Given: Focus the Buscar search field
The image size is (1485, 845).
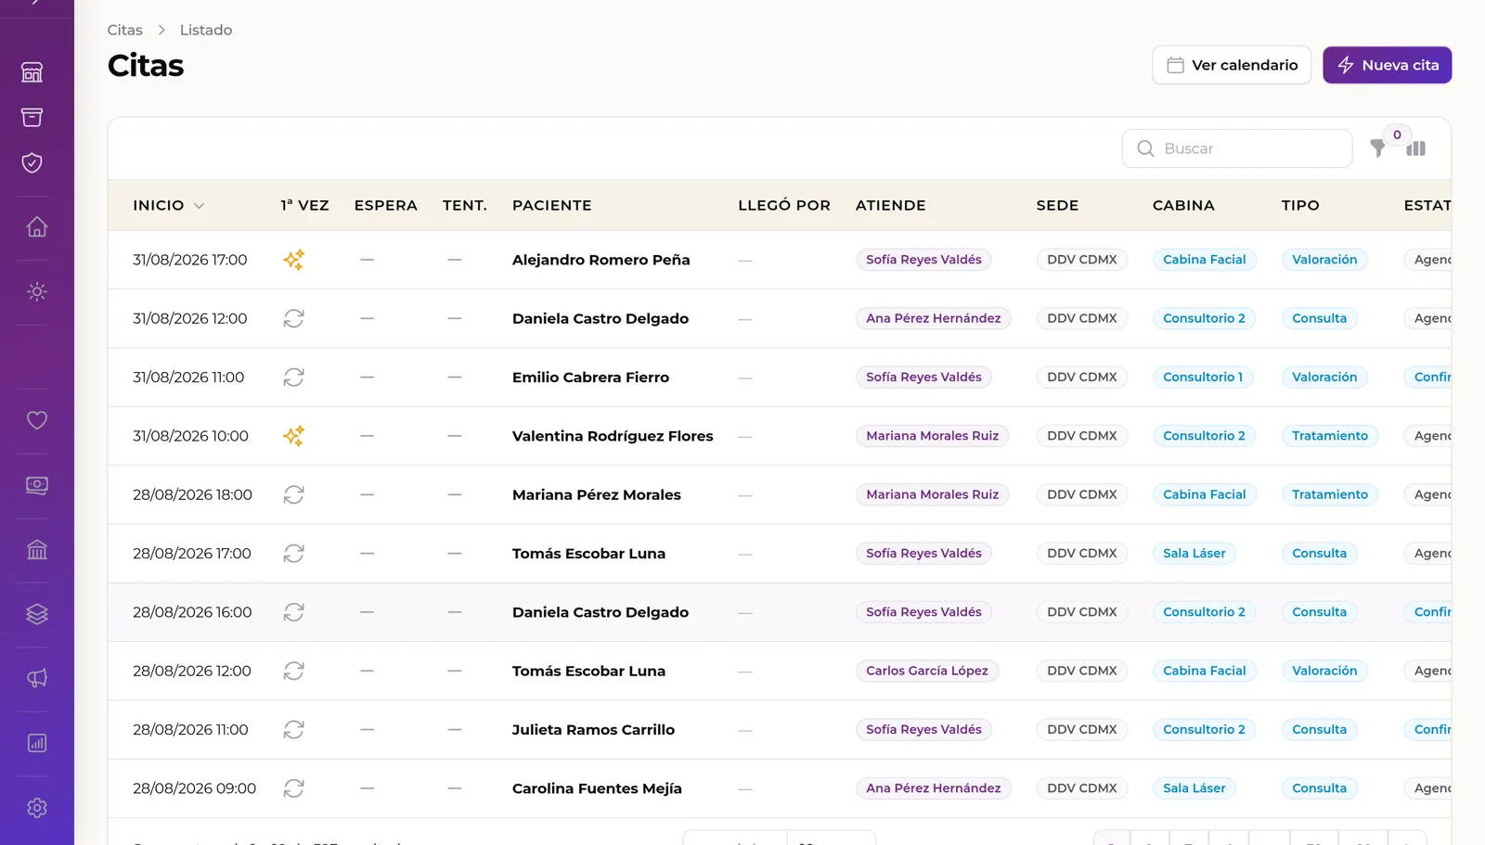Looking at the screenshot, I should (1237, 148).
